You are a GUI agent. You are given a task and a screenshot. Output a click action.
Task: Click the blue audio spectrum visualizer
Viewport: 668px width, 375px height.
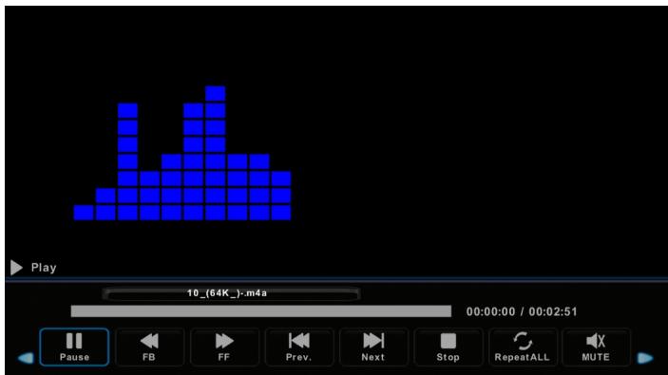point(182,153)
